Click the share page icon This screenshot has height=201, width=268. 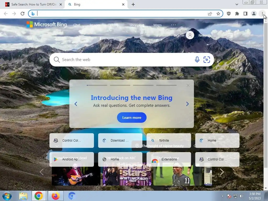point(210,14)
